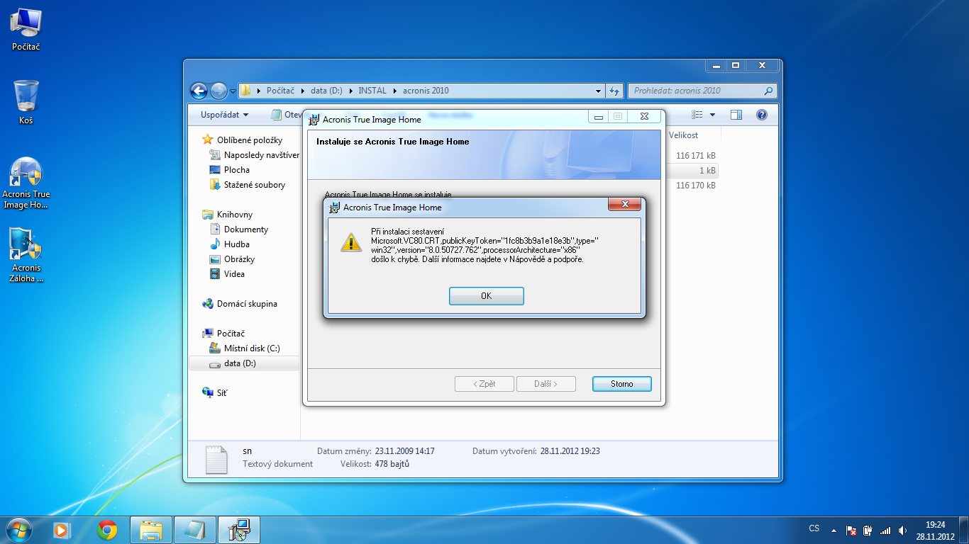Click the sn document icon in details pane
The image size is (969, 544).
click(x=217, y=459)
